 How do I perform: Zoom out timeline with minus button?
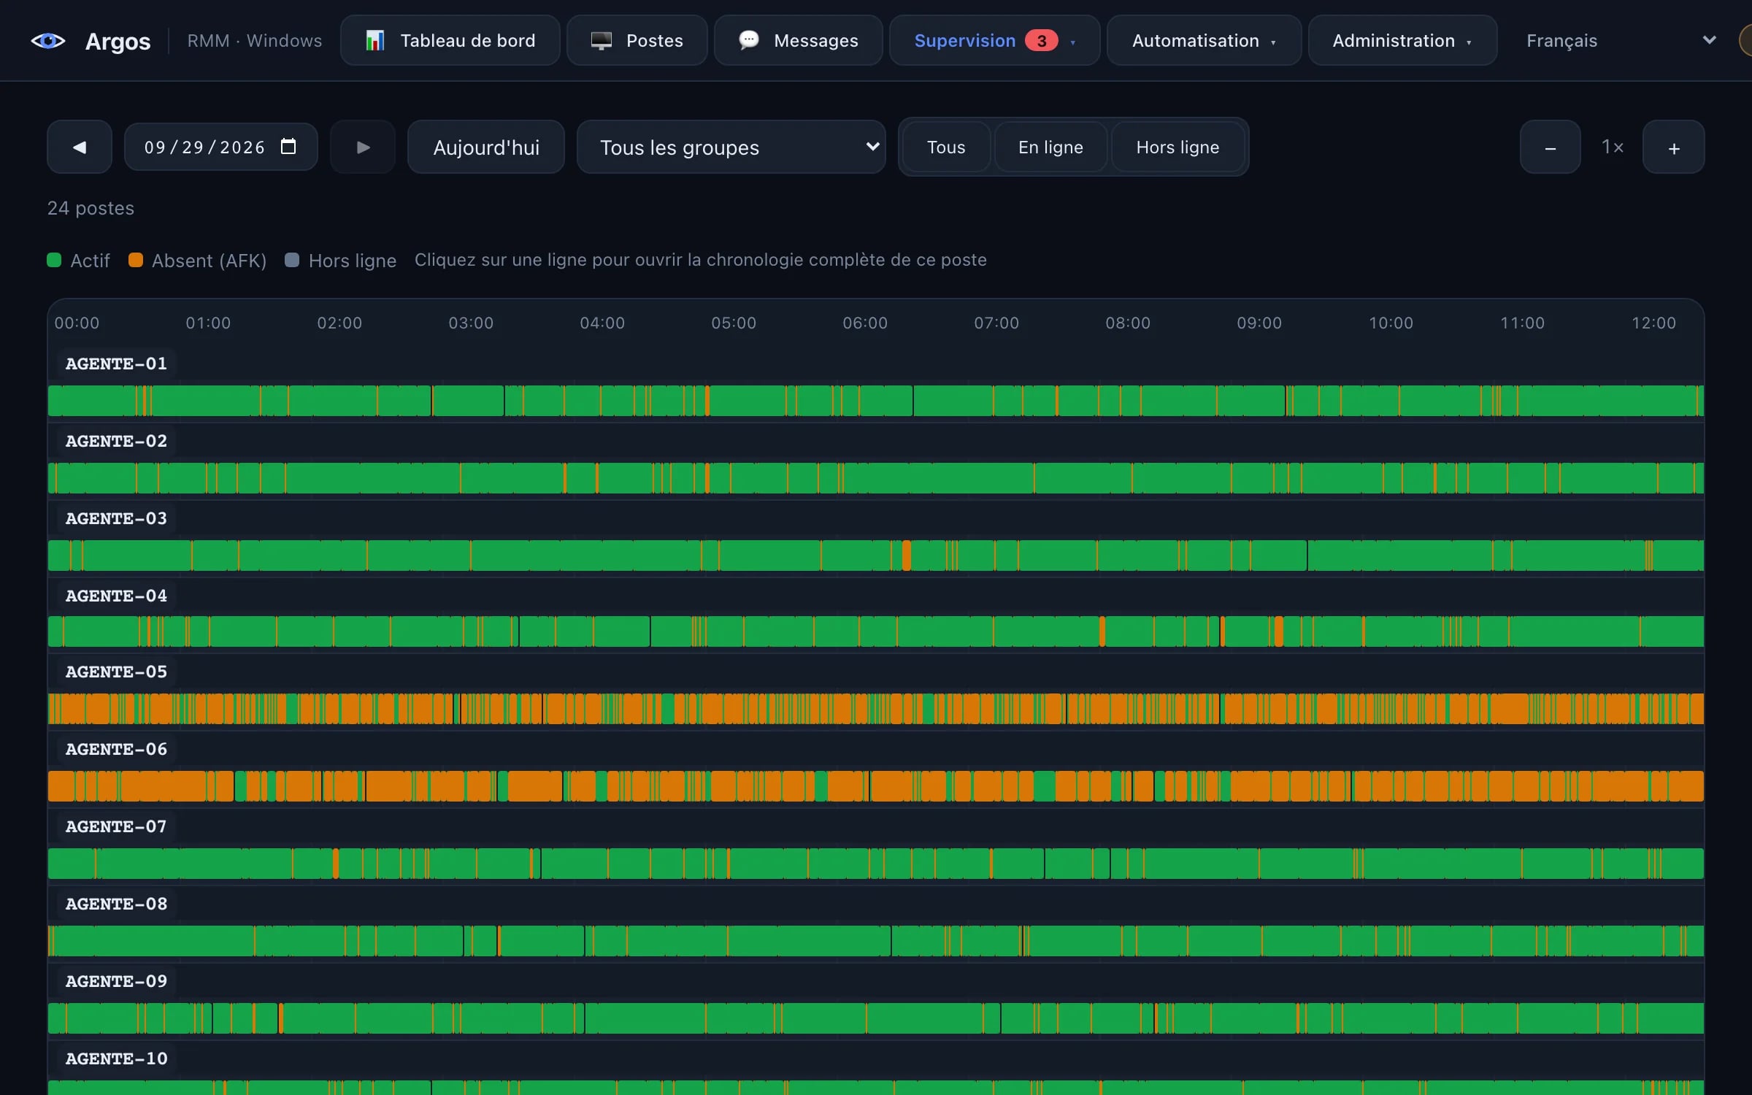[x=1550, y=147]
